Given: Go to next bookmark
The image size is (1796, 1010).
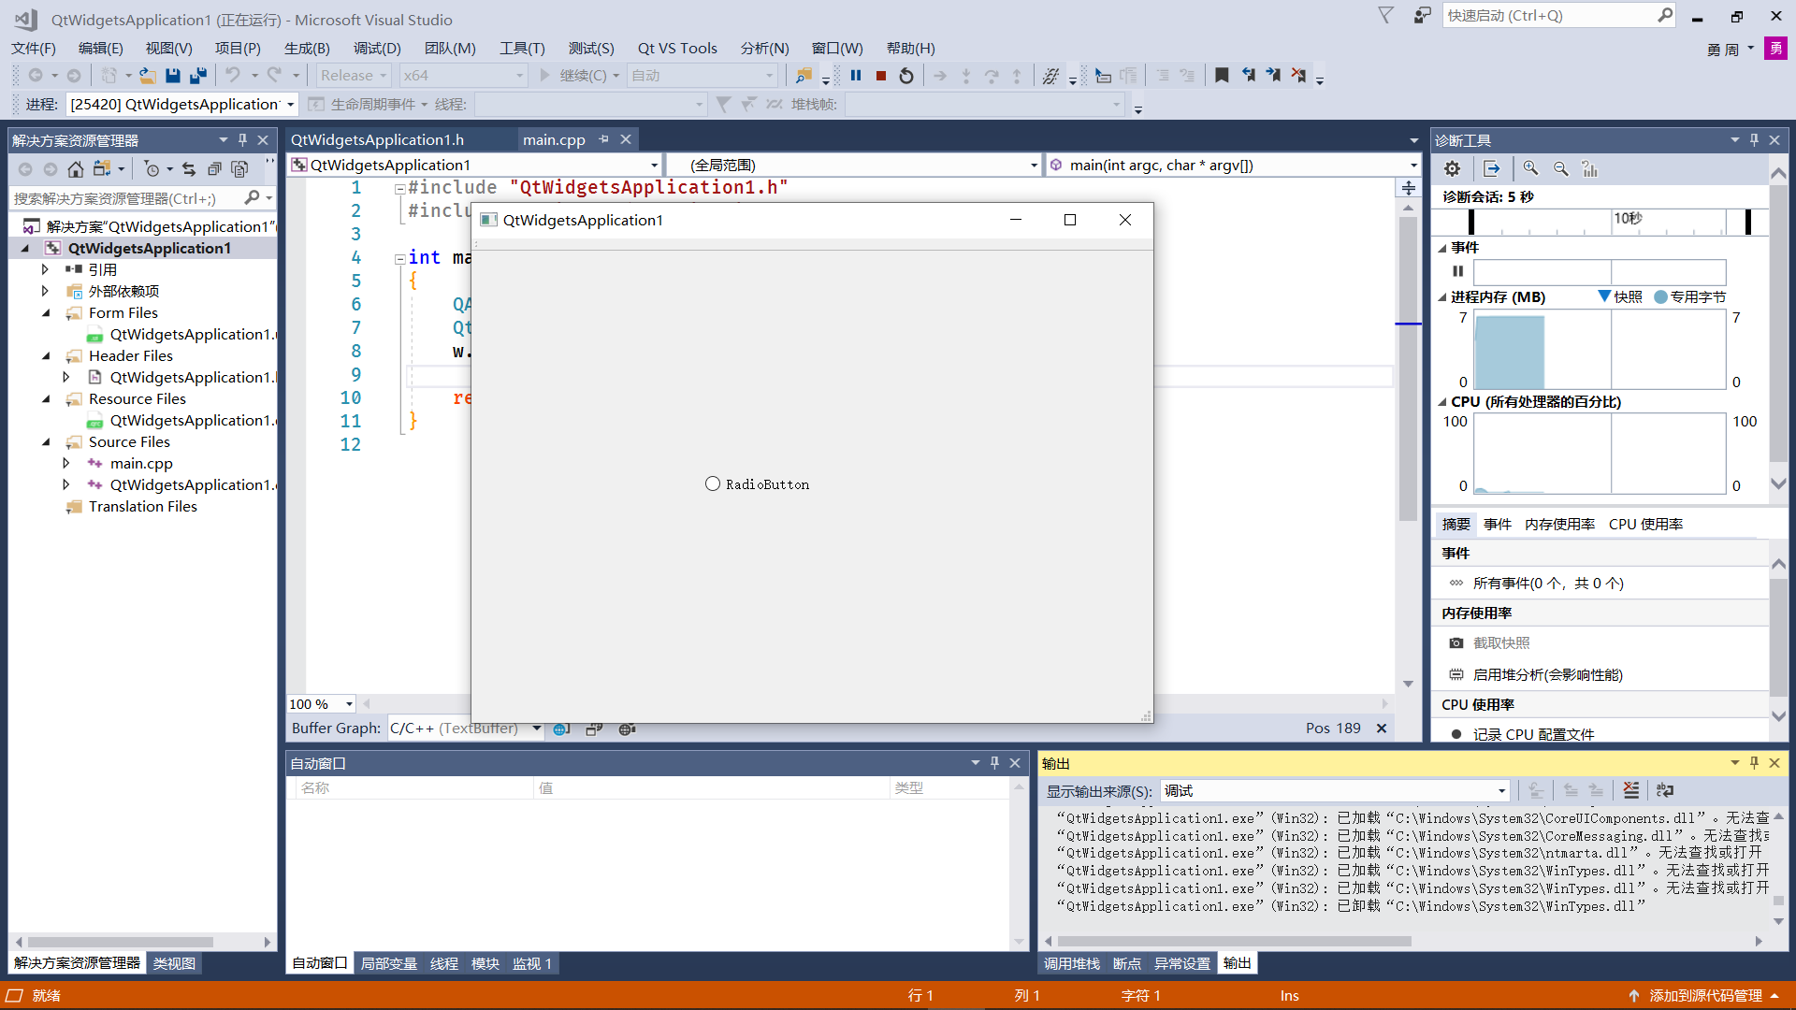Looking at the screenshot, I should 1273,76.
